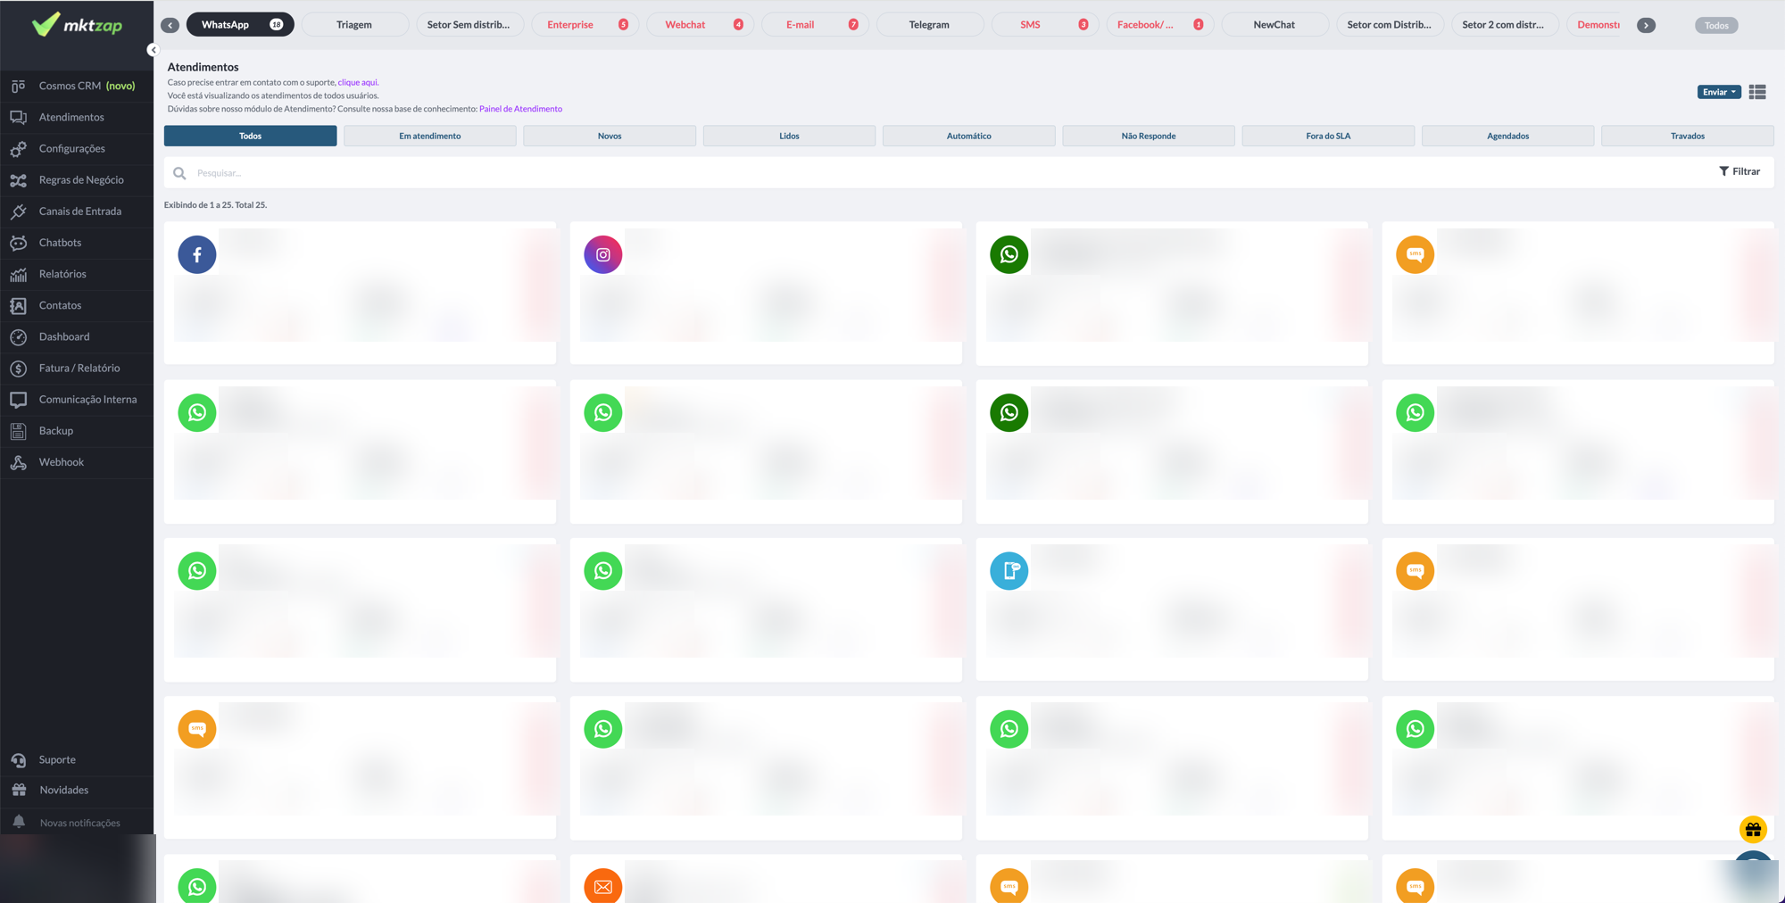Open the Webhook section
Screen dimensions: 1785x903
(x=77, y=462)
